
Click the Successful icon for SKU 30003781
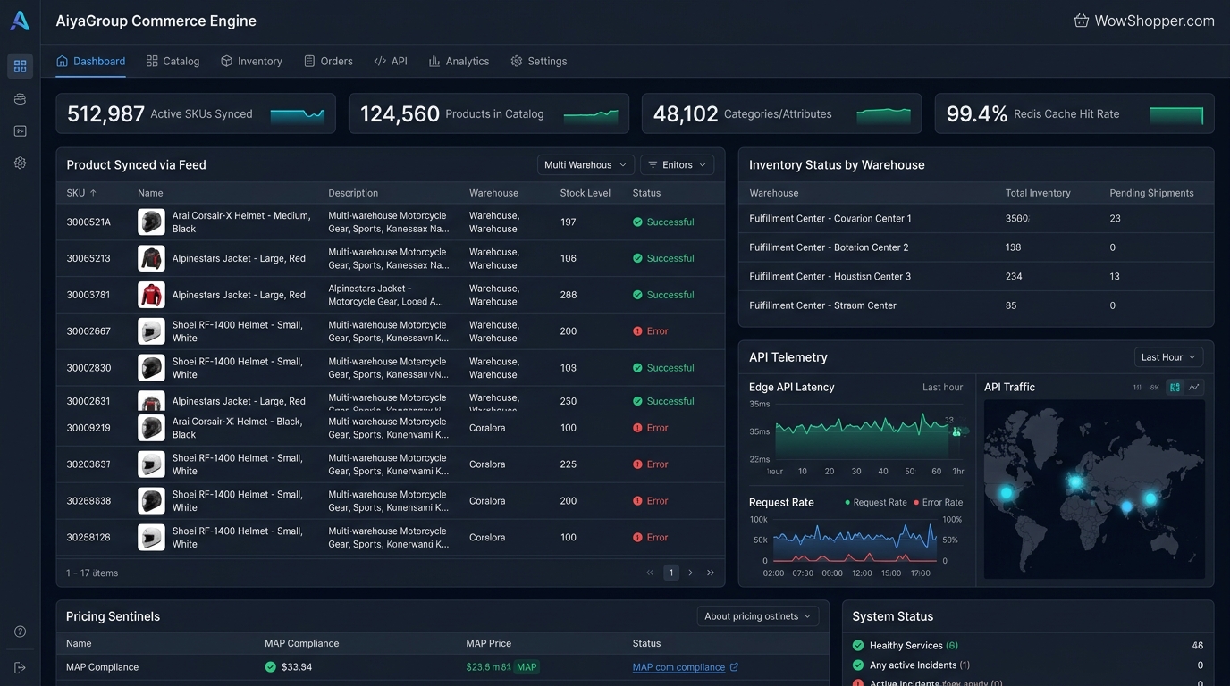click(637, 295)
